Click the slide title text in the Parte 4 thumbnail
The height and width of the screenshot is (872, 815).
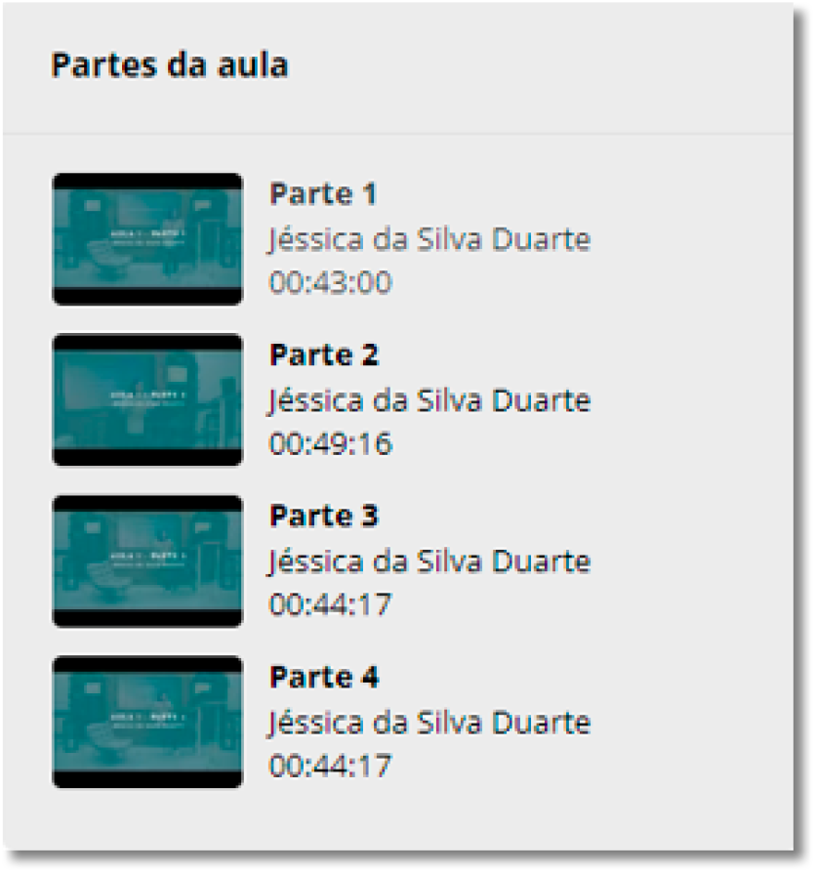click(147, 721)
